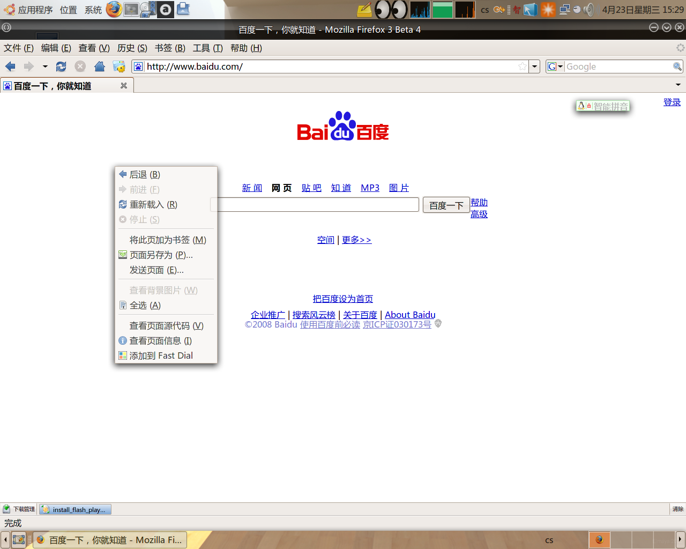Click the Forward arrow toolbar button

click(29, 66)
